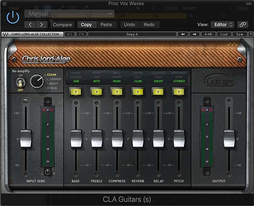The width and height of the screenshot is (254, 206).
Task: Click the Bass fader handle
Action: [x=76, y=139]
